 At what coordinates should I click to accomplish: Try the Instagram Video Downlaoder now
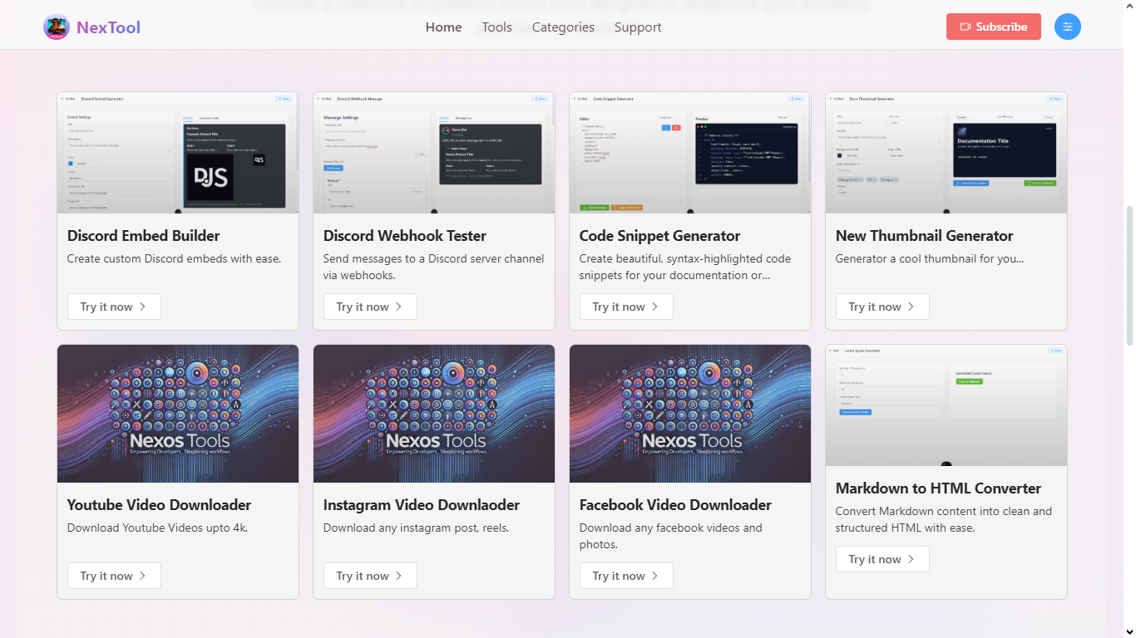click(x=370, y=576)
